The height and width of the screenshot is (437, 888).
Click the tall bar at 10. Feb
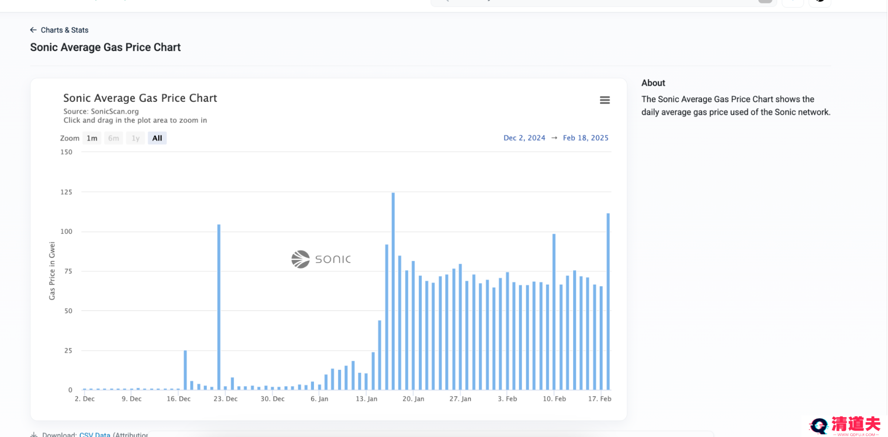554,312
